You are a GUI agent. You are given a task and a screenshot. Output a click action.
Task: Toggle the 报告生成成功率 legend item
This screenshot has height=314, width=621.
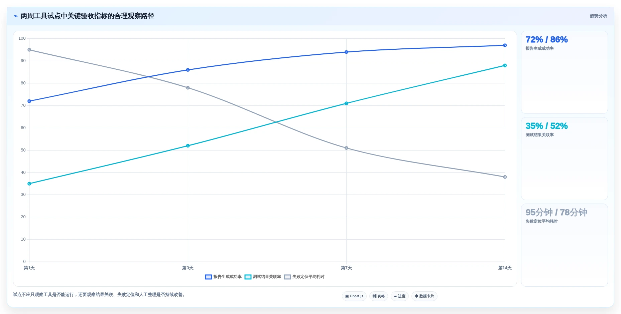coord(223,277)
